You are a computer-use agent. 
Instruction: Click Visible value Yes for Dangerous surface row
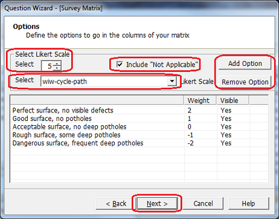[x=226, y=143]
